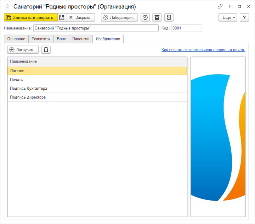Open the change history clock icon
Viewport: 255px width, 224px height.
point(145,17)
